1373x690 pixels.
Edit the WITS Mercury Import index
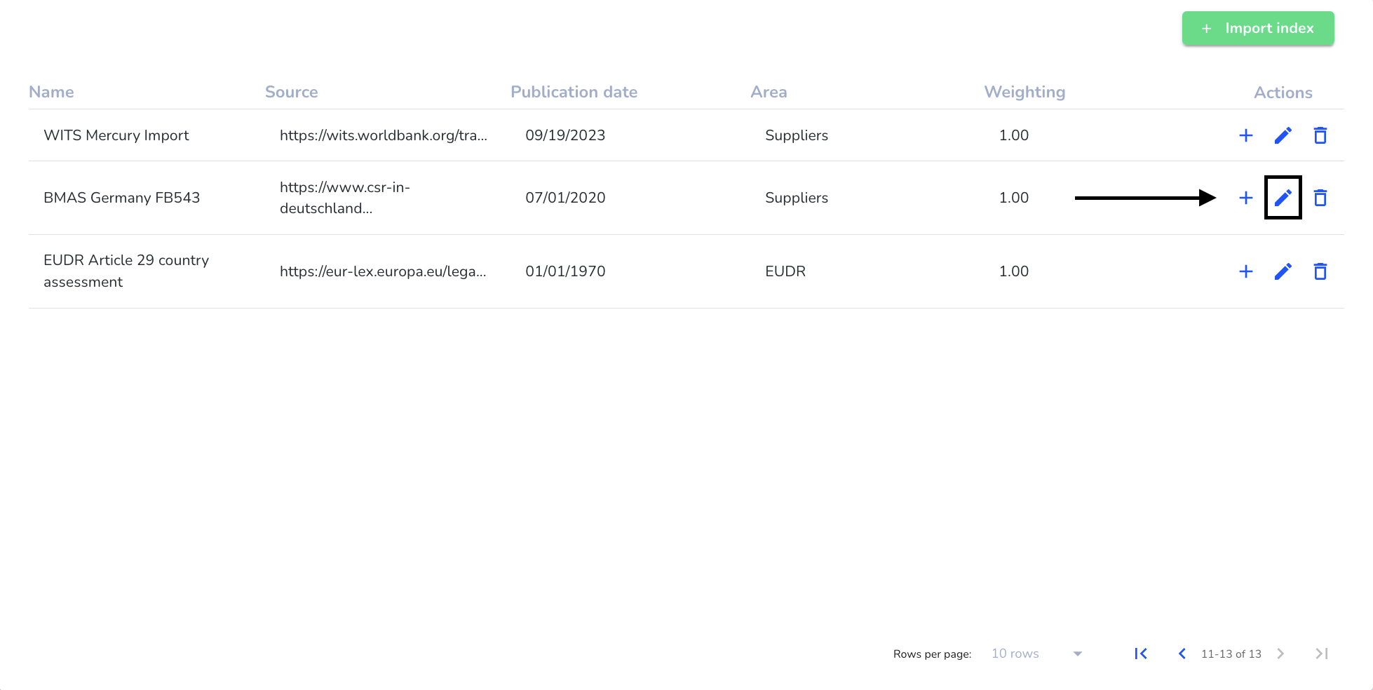(x=1283, y=135)
